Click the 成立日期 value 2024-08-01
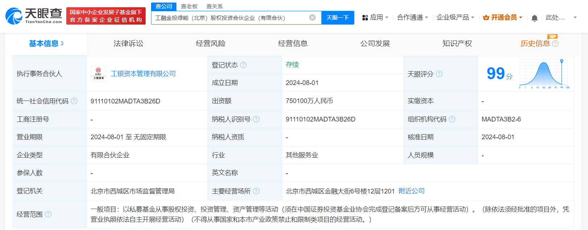Viewport: 588px width, 230px height. point(302,83)
